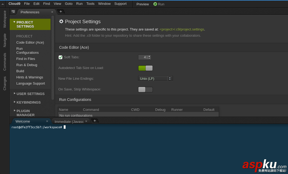The width and height of the screenshot is (288, 174).
Task: Open the Support menu
Action: click(120, 4)
